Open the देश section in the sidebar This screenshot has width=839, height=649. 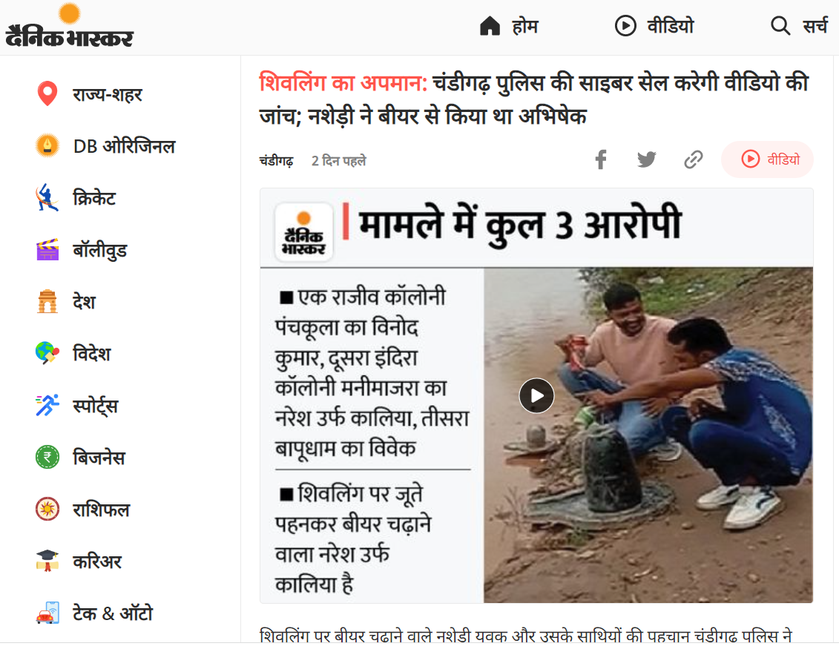click(x=84, y=302)
